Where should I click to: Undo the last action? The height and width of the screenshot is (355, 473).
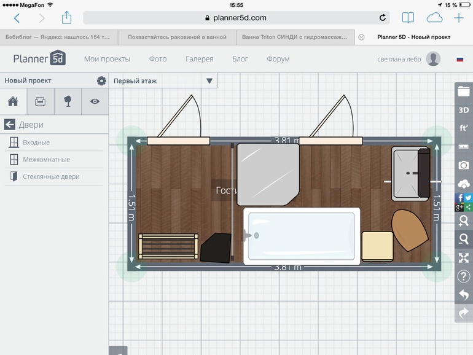click(464, 295)
